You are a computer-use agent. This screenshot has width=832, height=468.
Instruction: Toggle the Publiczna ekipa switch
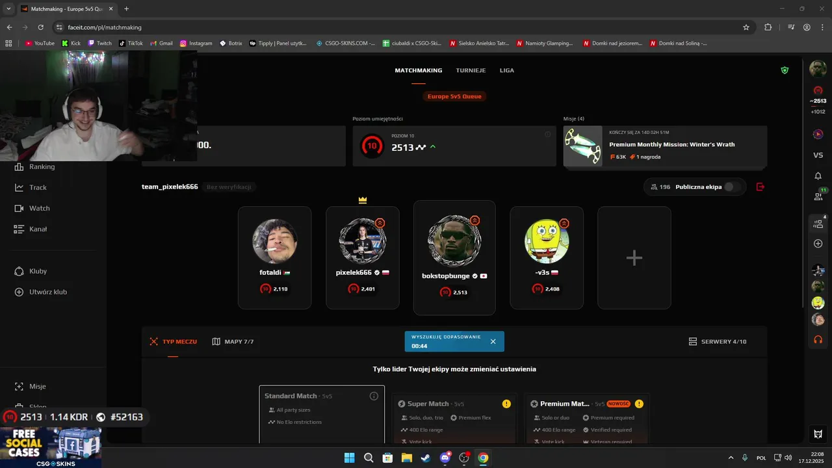[733, 187]
